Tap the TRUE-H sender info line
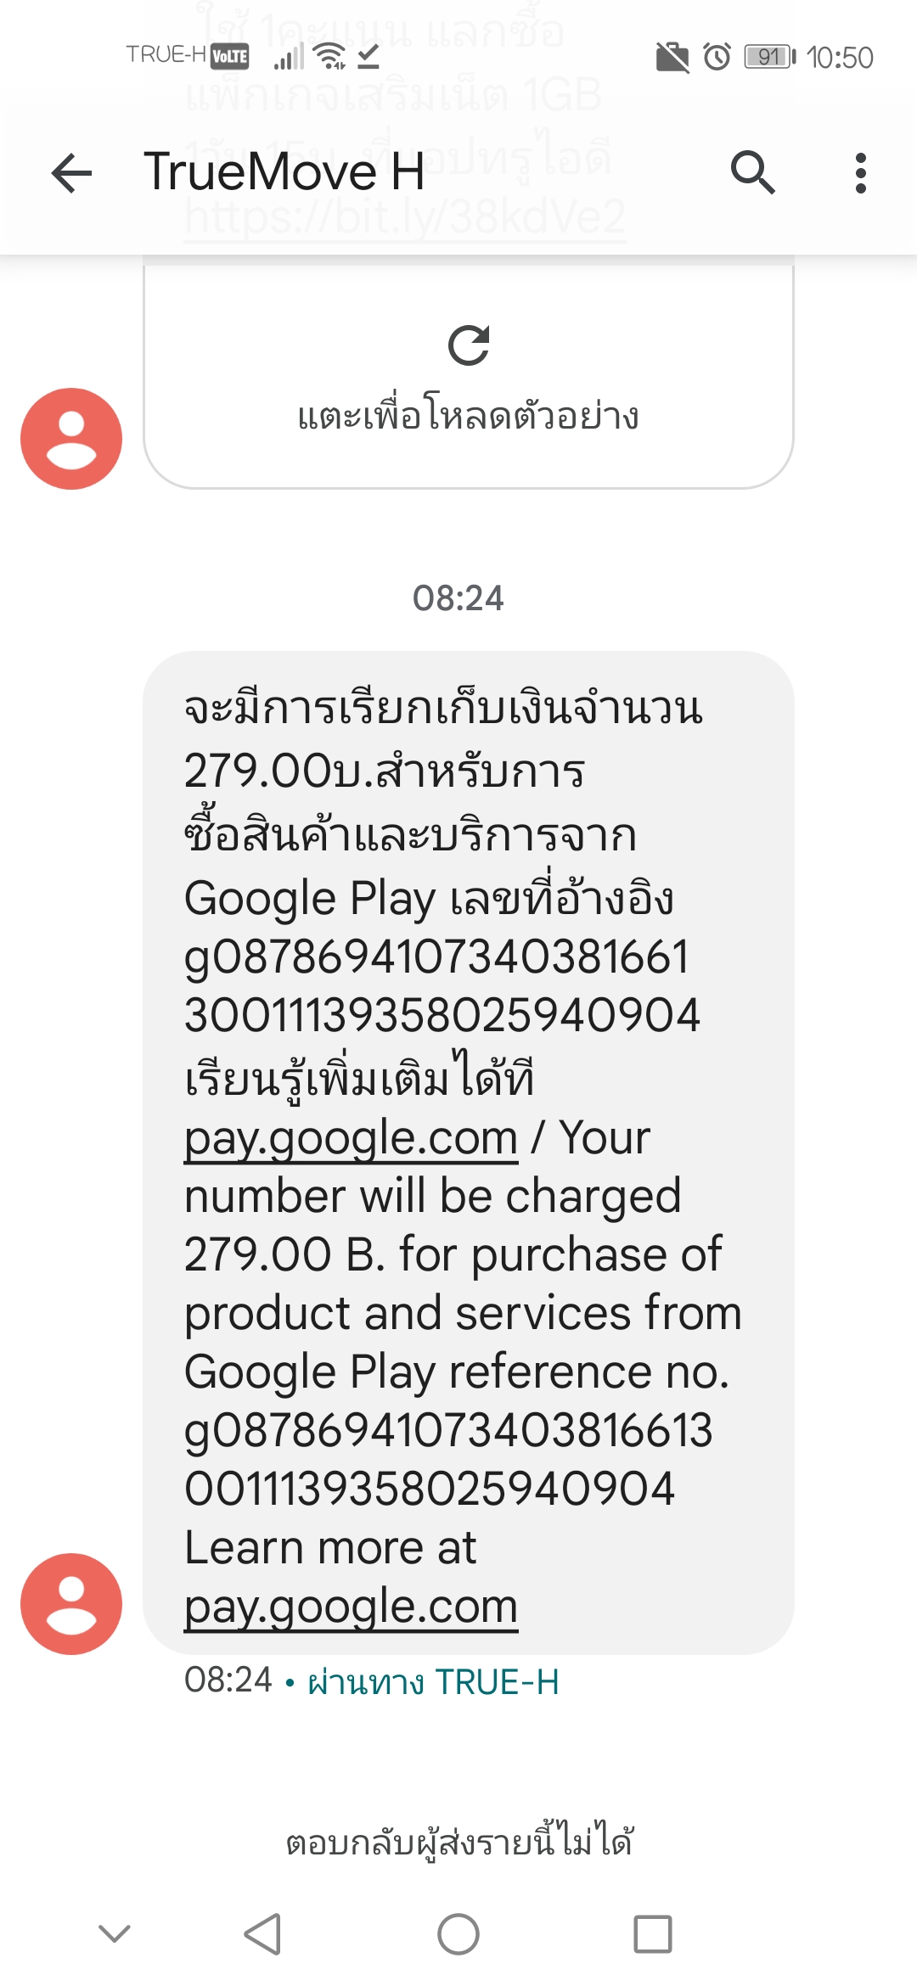This screenshot has width=917, height=1986. point(433,1682)
